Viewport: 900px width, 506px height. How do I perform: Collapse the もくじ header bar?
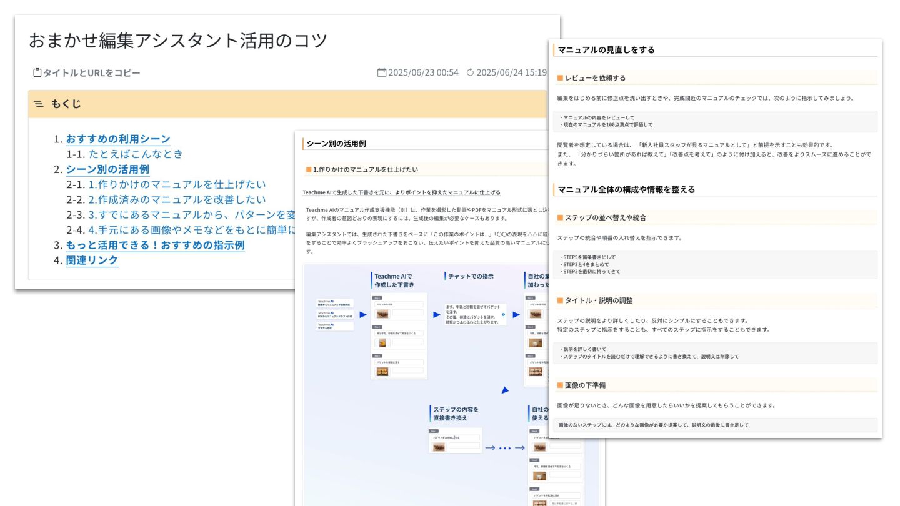tap(287, 104)
